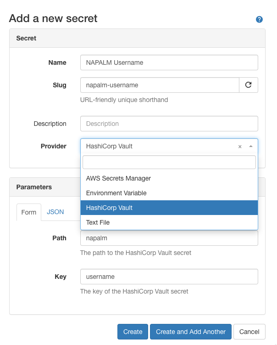
Task: Click 'The key of the HashiCorp Vault secret' text
Action: coord(134,291)
